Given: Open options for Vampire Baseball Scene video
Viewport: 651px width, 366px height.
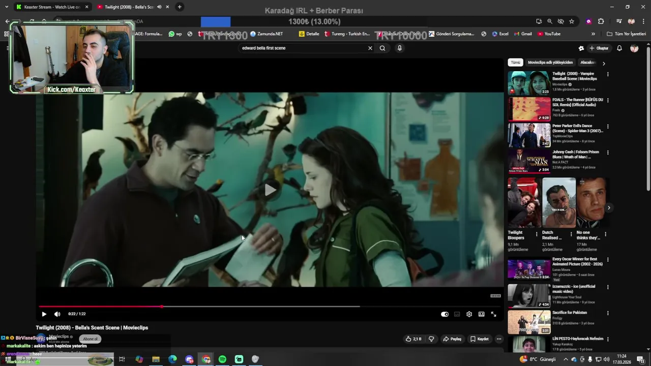Looking at the screenshot, I should tap(608, 74).
